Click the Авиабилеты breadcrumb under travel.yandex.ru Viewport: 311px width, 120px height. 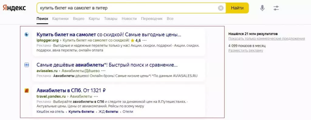(81, 96)
